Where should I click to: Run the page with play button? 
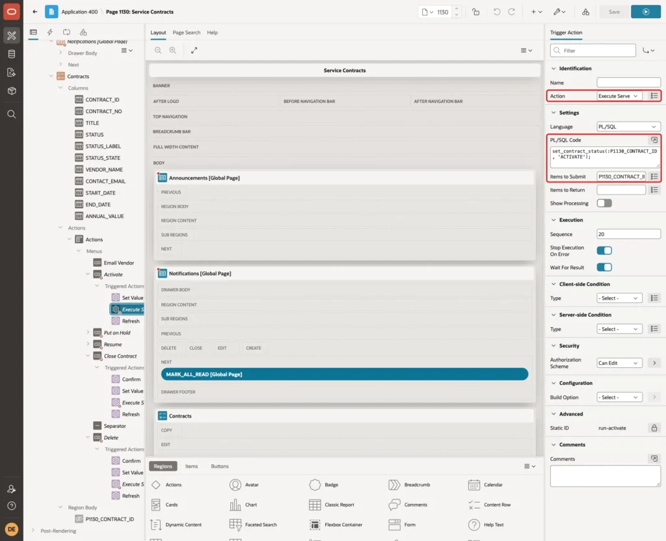tap(646, 12)
